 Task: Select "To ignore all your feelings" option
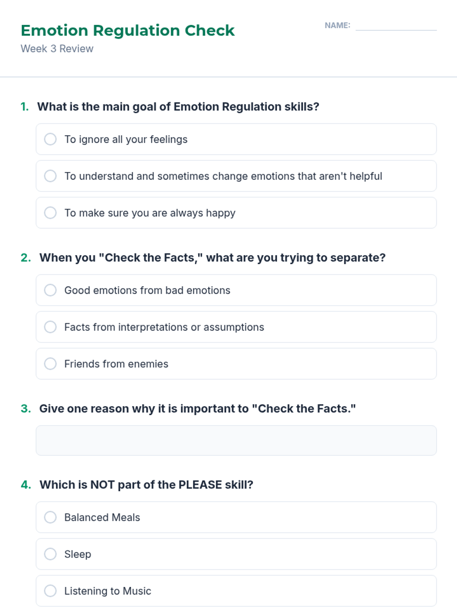tap(50, 139)
